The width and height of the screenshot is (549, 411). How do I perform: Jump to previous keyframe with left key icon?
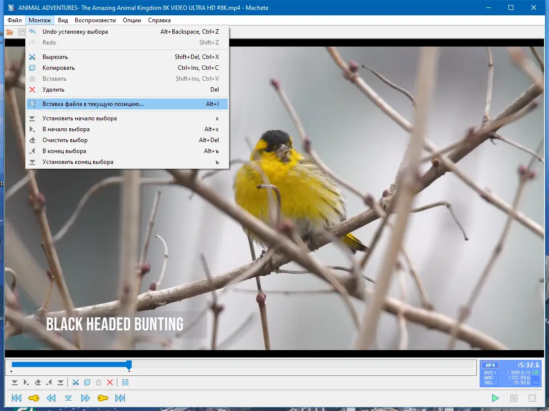pyautogui.click(x=34, y=398)
